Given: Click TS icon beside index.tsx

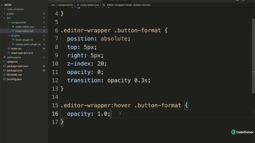Looking at the screenshot, I should pyautogui.click(x=9, y=48).
